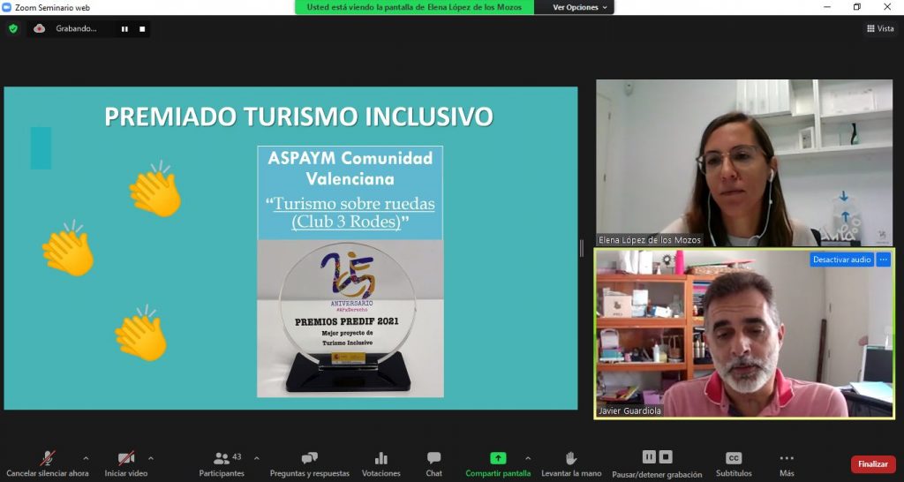
Task: Grab the divider handle beside video panel
Action: (x=581, y=248)
